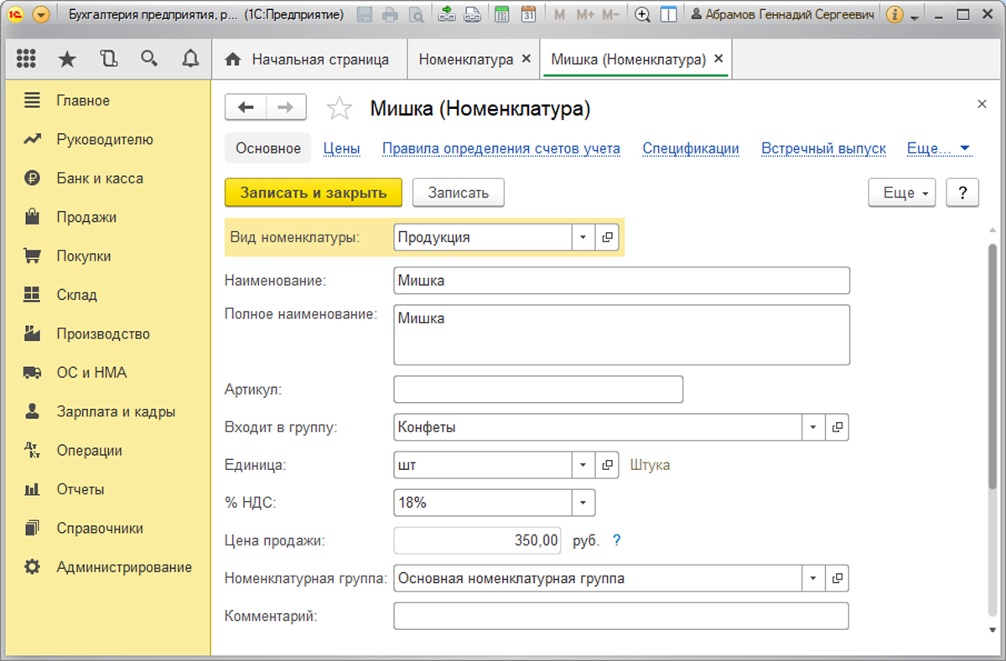The width and height of the screenshot is (1006, 661).
Task: Expand the Единица selection list
Action: point(583,465)
